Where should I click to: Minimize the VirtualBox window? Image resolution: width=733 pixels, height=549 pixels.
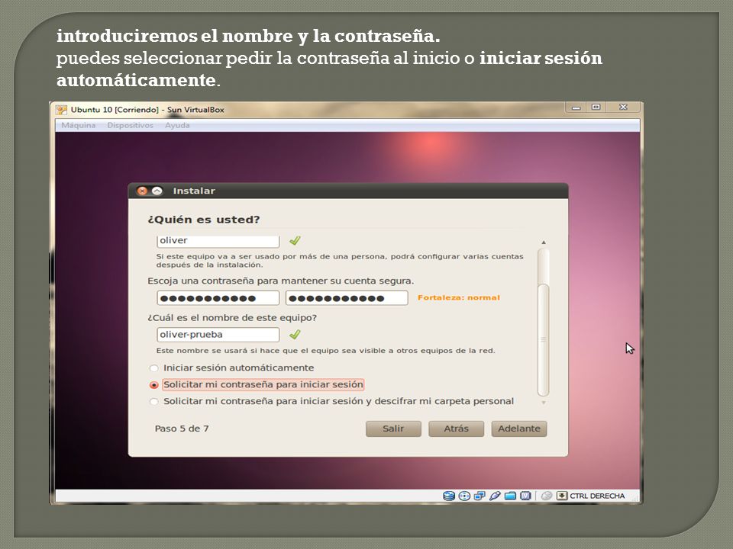coord(576,108)
